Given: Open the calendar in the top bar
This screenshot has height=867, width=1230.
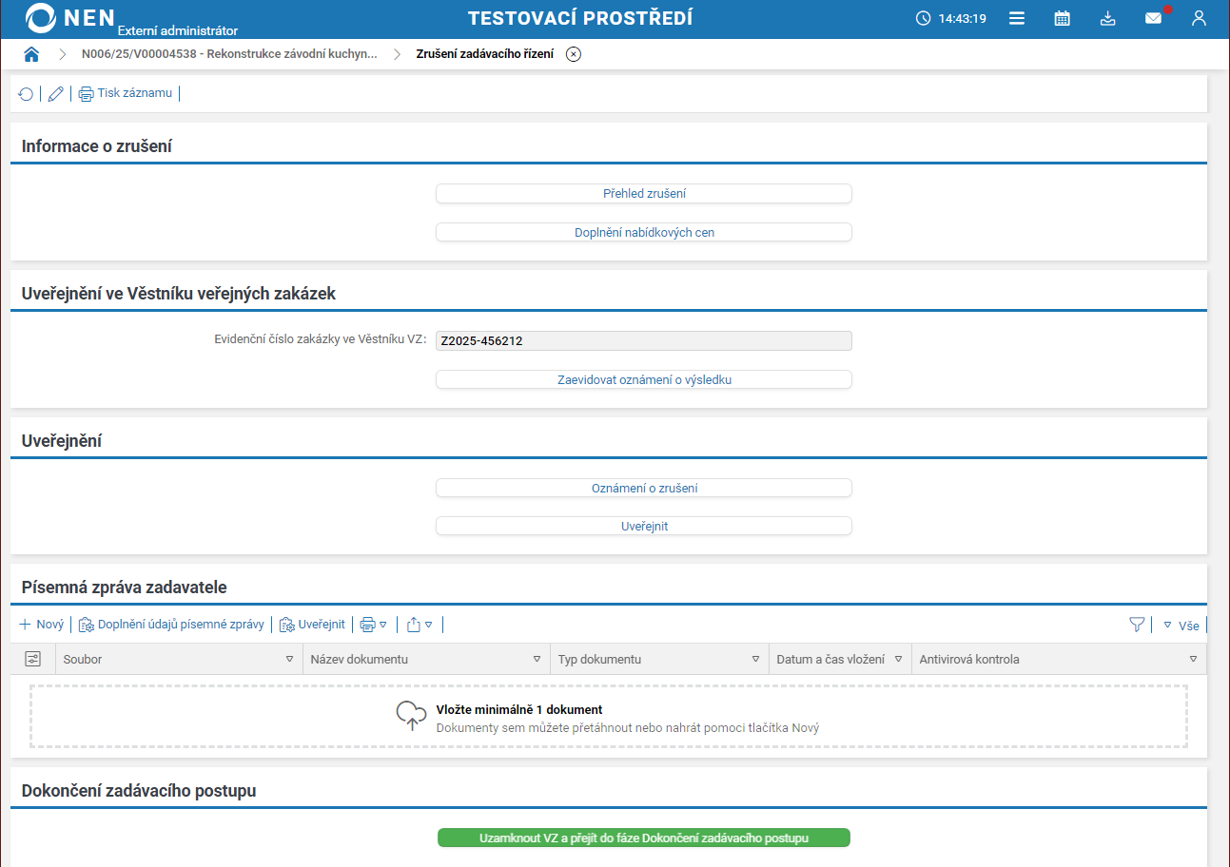Looking at the screenshot, I should (x=1063, y=18).
